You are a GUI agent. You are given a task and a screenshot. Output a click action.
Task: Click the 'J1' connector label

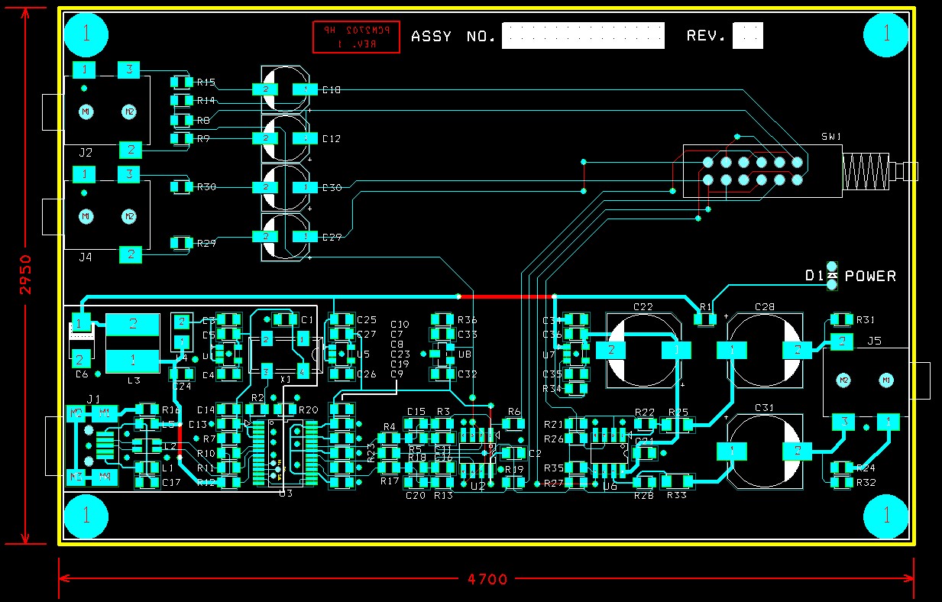click(94, 399)
